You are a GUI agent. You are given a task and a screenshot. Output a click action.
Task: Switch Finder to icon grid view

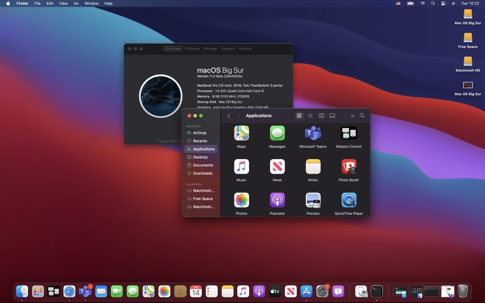[299, 116]
